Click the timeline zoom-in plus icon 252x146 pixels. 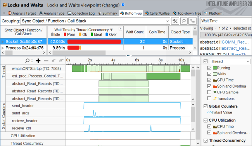(38, 61)
